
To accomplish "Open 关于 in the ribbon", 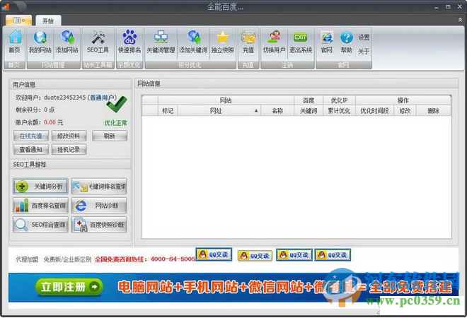I will point(364,52).
